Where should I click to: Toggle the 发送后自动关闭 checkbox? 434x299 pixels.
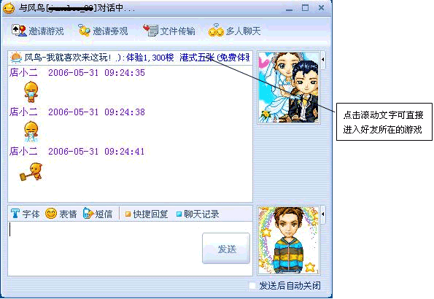(x=252, y=285)
